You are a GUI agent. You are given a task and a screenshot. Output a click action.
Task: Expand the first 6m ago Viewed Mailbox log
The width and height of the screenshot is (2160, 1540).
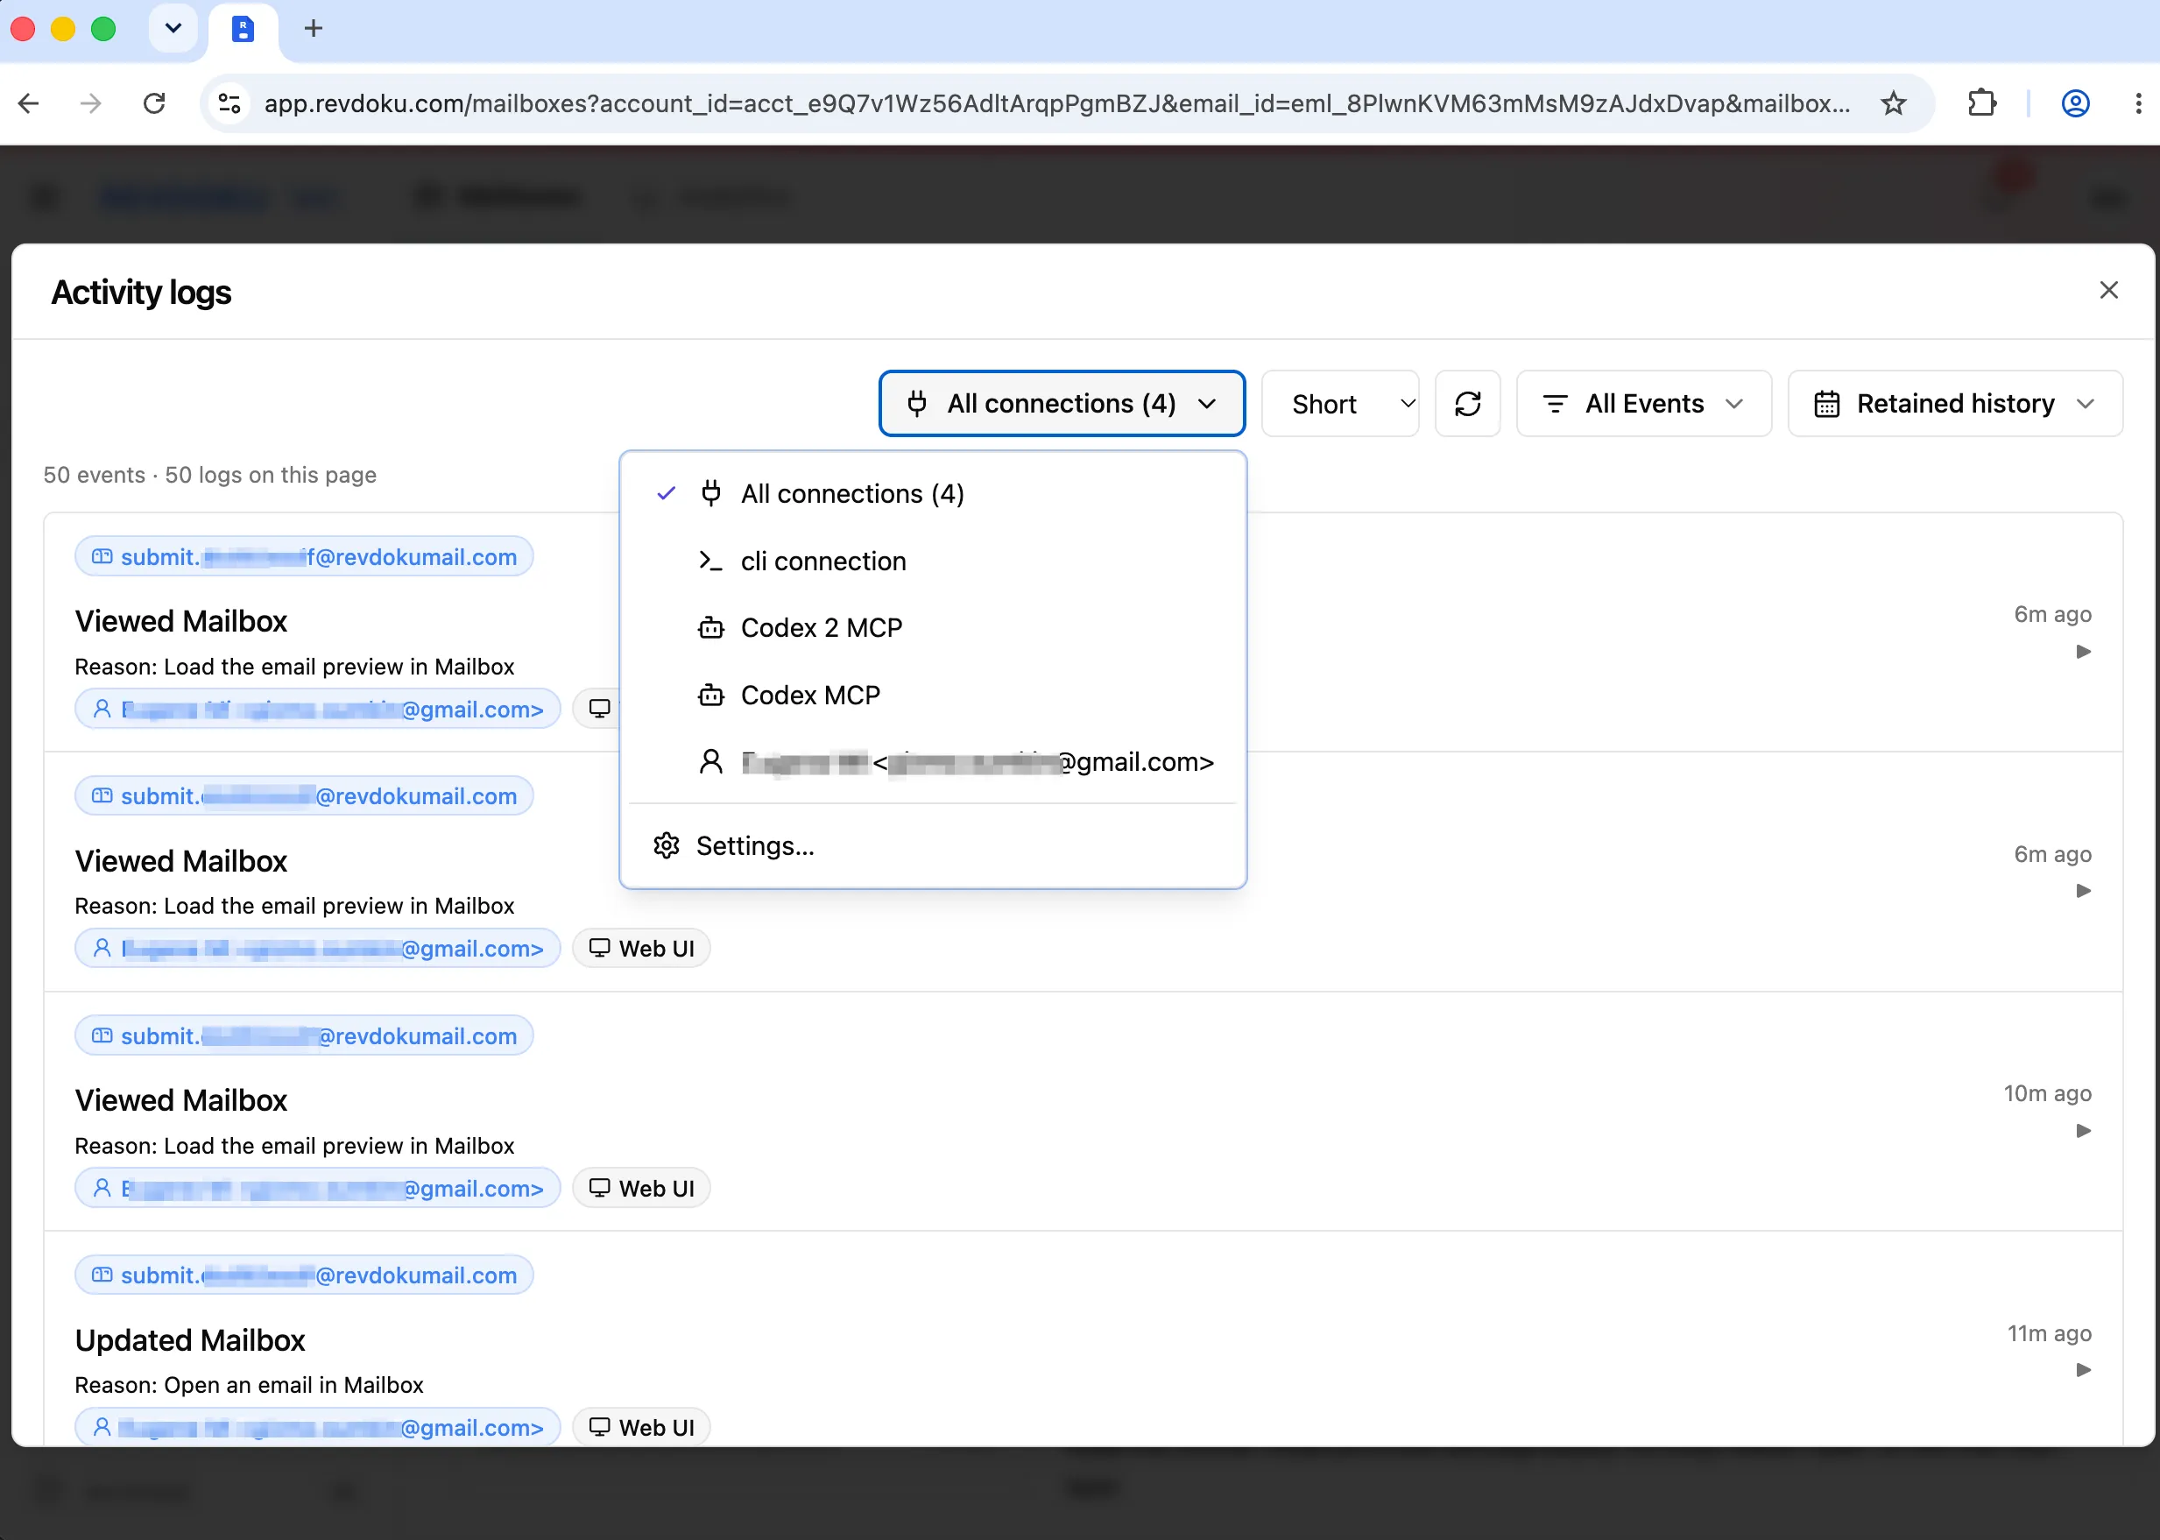pos(2082,652)
